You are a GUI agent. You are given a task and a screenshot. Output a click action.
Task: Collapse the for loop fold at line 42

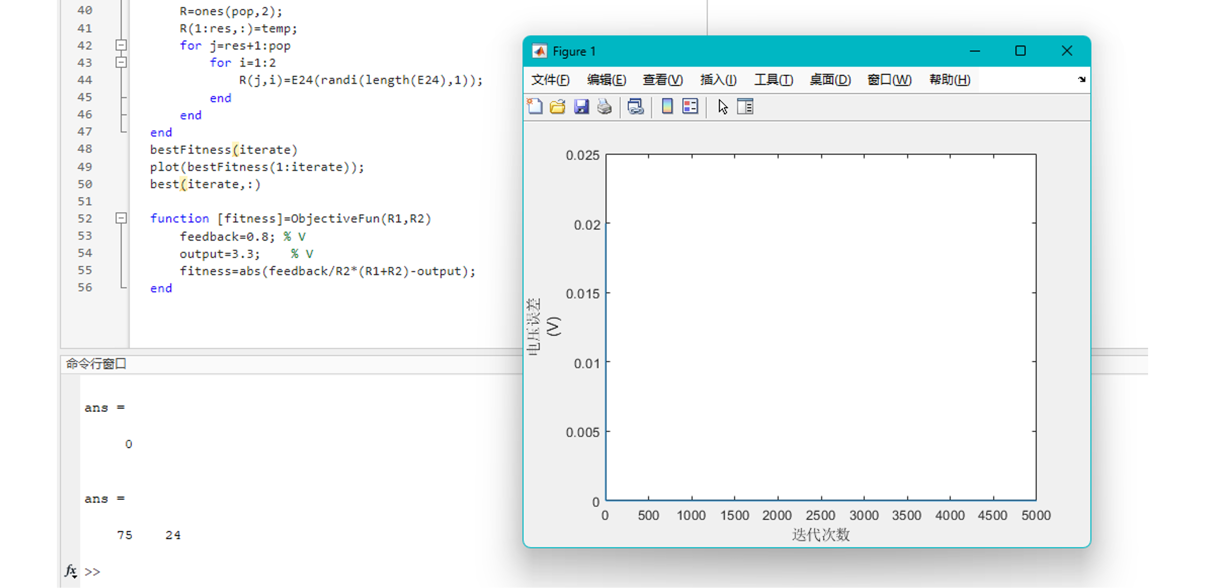[x=121, y=45]
